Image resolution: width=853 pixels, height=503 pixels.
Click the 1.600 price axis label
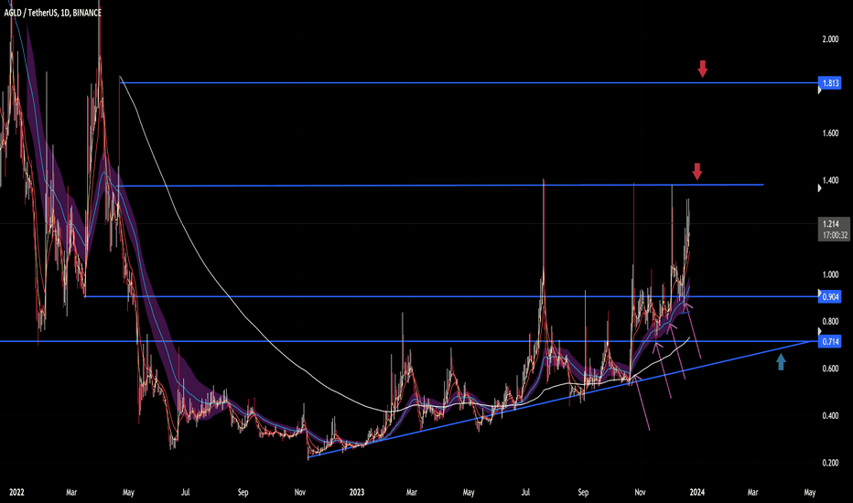[x=830, y=134]
